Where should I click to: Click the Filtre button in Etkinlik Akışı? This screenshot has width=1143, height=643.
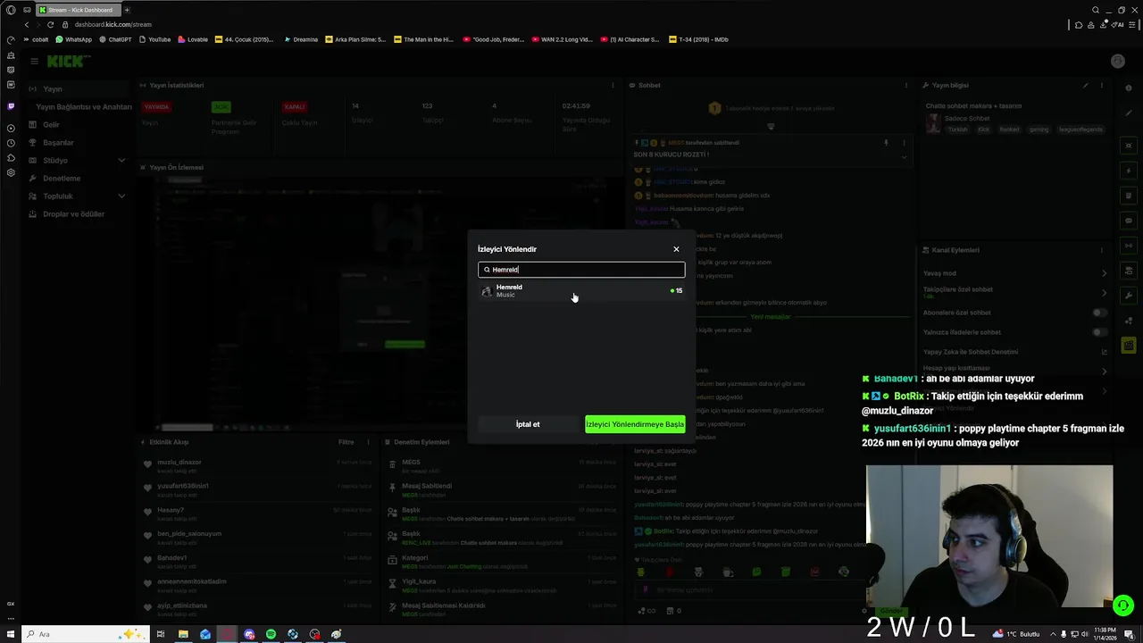(346, 442)
